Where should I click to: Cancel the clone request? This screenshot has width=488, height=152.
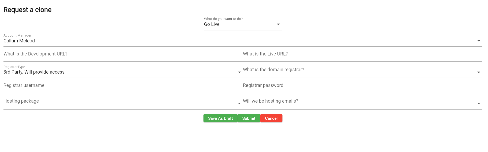(x=271, y=118)
